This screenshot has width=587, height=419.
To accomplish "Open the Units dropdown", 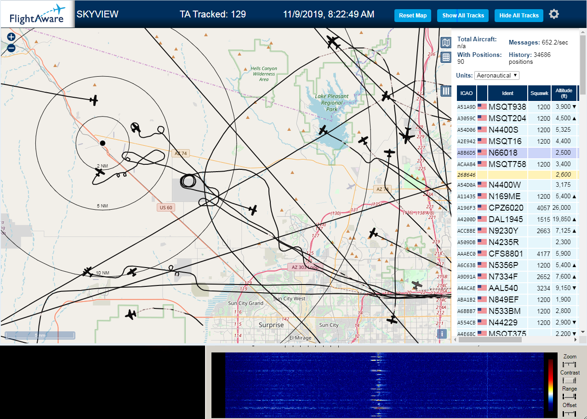I will tap(497, 75).
